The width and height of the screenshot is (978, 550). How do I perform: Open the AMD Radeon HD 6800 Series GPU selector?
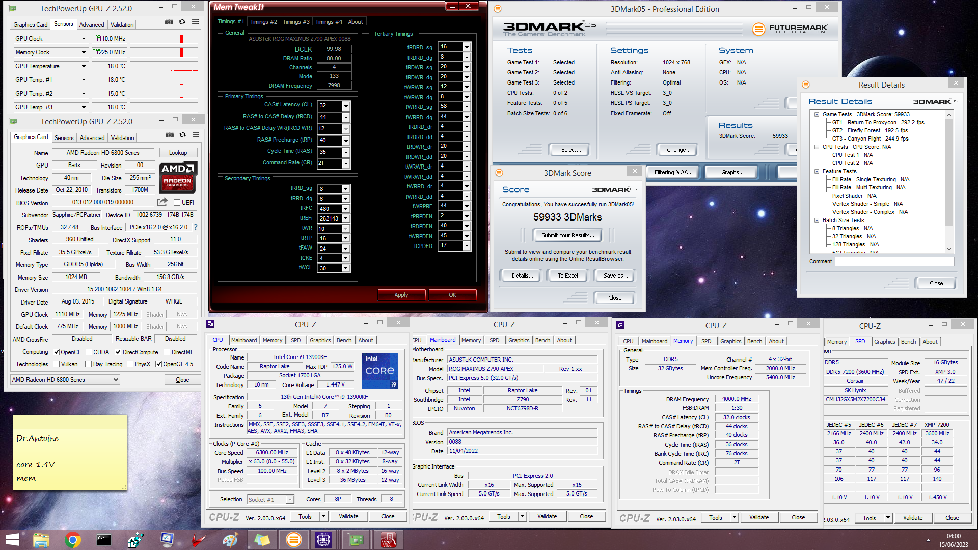click(65, 380)
